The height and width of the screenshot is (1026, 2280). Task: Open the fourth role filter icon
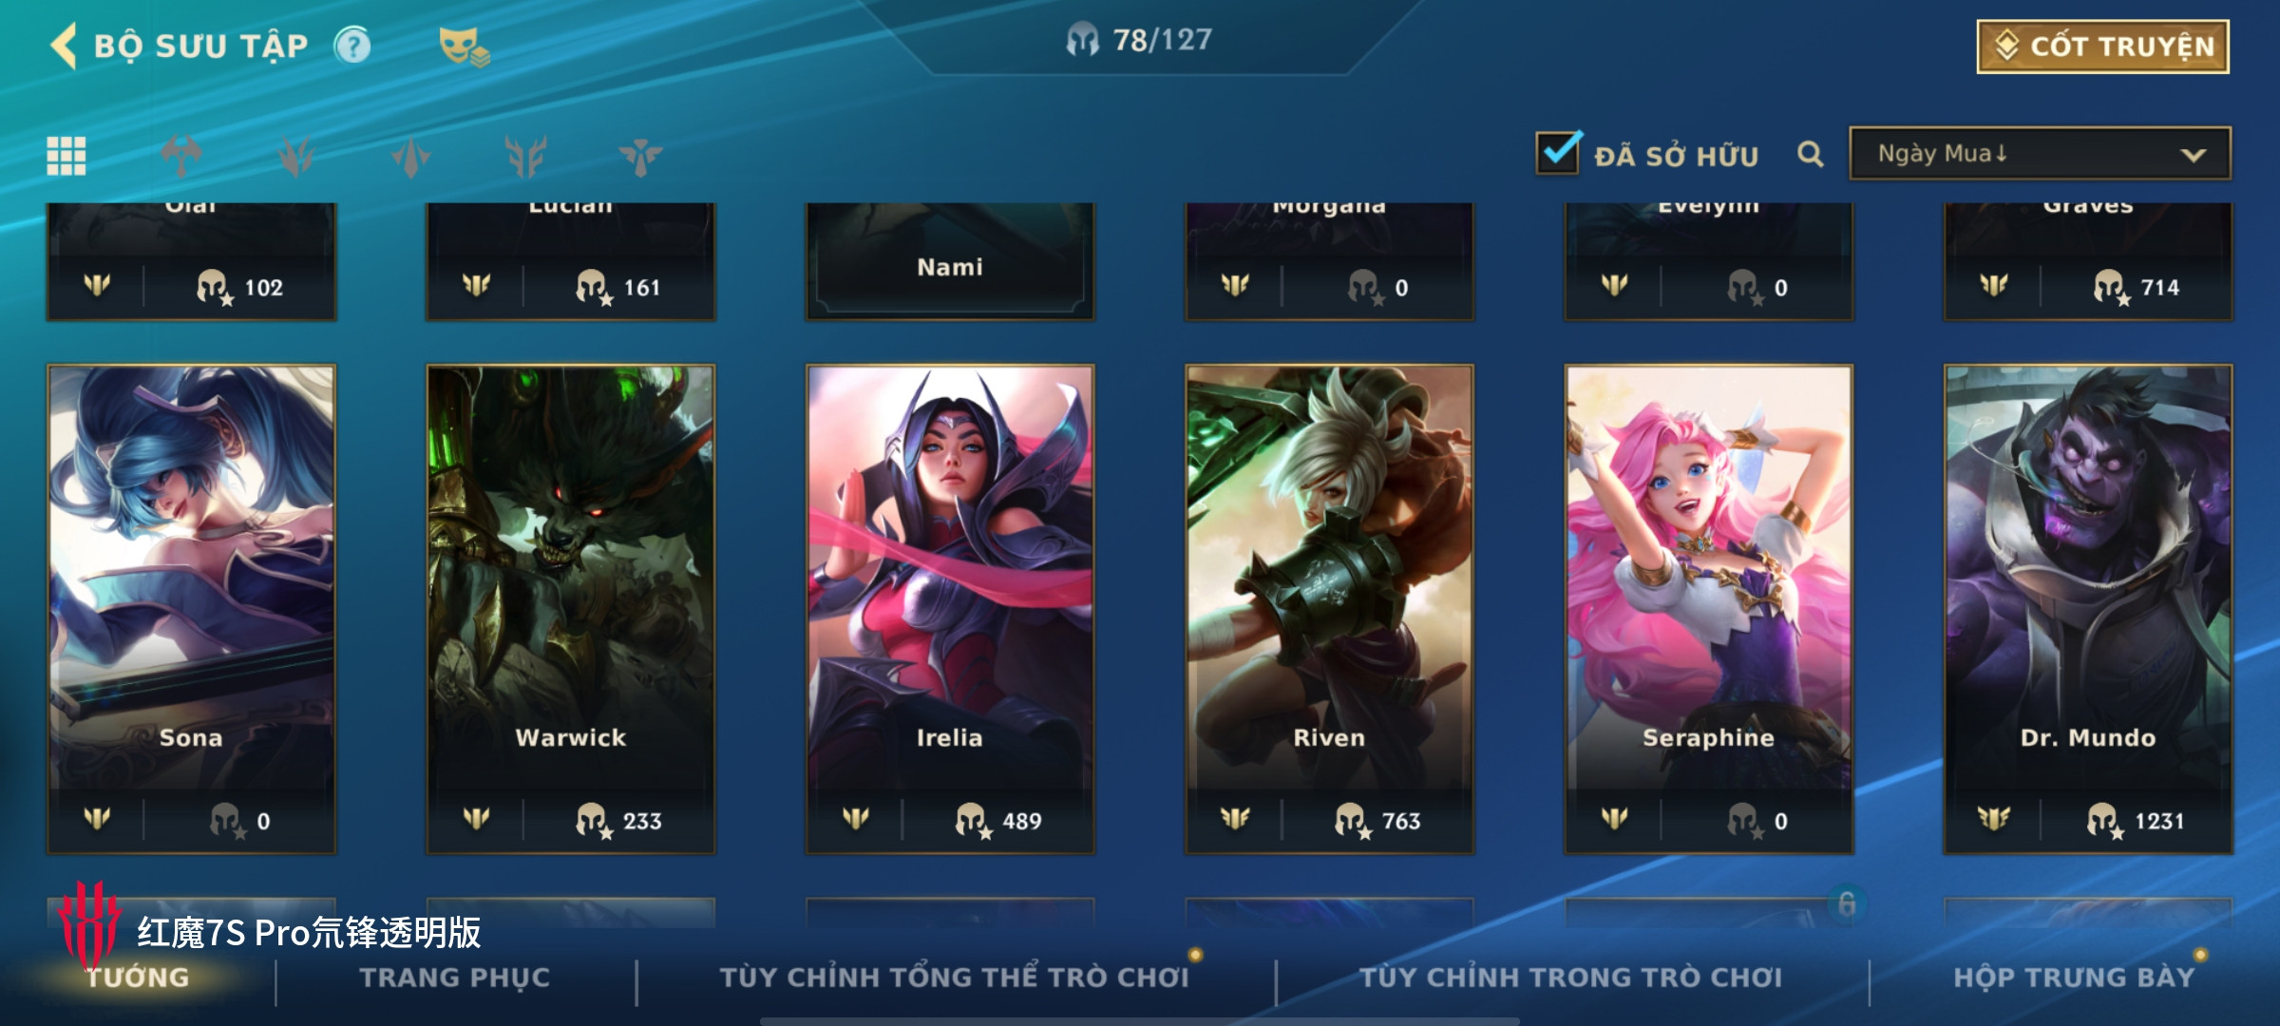[x=525, y=156]
